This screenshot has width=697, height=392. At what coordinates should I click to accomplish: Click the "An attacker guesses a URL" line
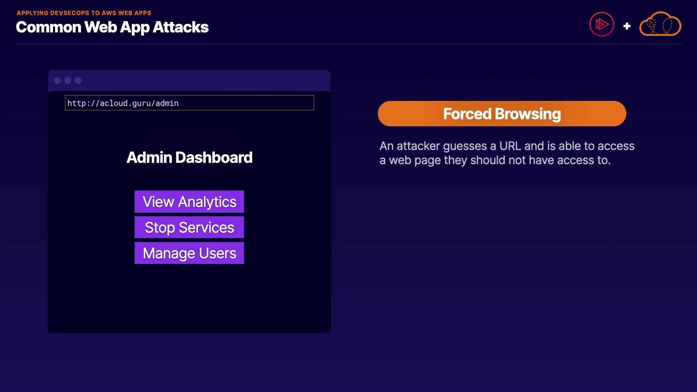pyautogui.click(x=507, y=146)
